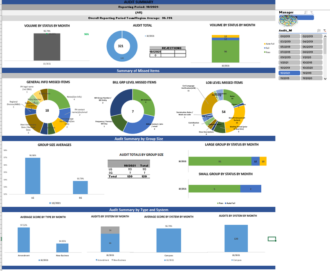This screenshot has height=271, width=330.
Task: Click the AVERAGE SCORE BY TYPE BY MONTH title
Action: tap(43, 217)
